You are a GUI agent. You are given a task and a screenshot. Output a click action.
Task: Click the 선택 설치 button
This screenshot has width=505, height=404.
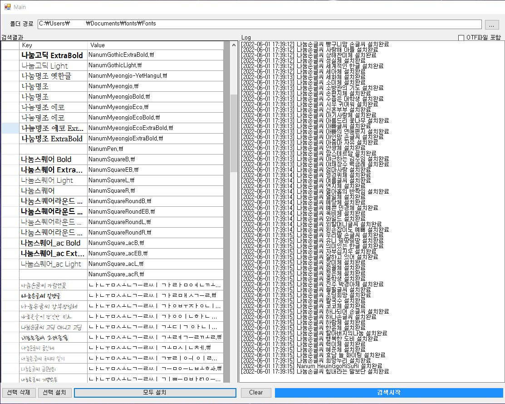coord(54,392)
